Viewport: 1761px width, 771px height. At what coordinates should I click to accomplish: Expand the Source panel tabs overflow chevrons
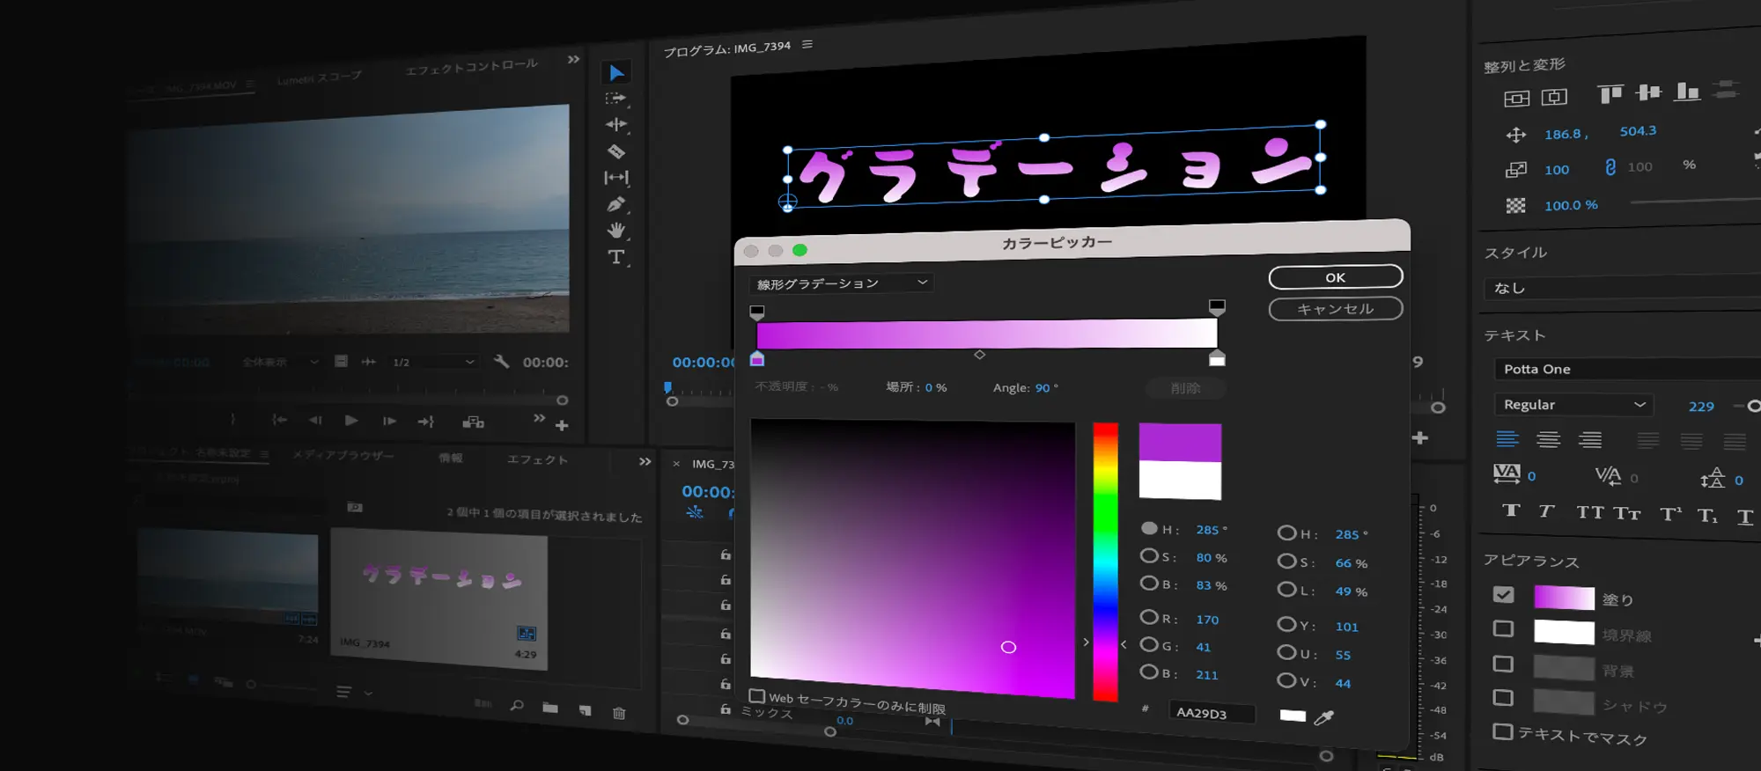574,59
